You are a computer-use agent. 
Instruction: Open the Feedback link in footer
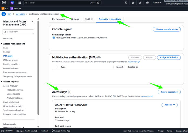44,131
